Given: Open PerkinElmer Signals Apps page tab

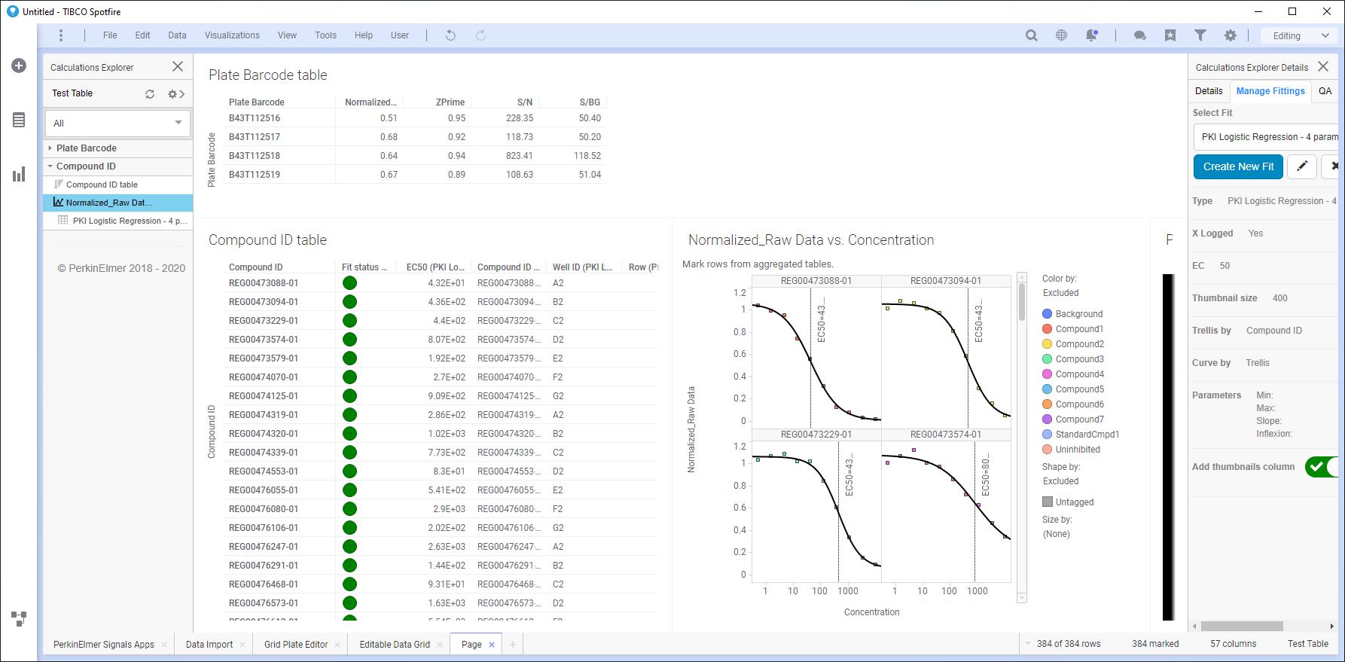Looking at the screenshot, I should pos(104,645).
